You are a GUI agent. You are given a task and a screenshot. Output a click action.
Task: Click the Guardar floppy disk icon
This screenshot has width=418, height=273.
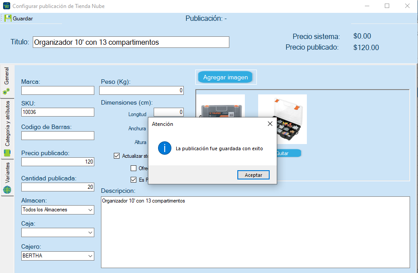(x=8, y=19)
